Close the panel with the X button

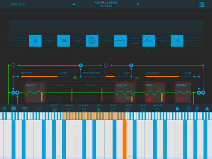tap(4, 109)
